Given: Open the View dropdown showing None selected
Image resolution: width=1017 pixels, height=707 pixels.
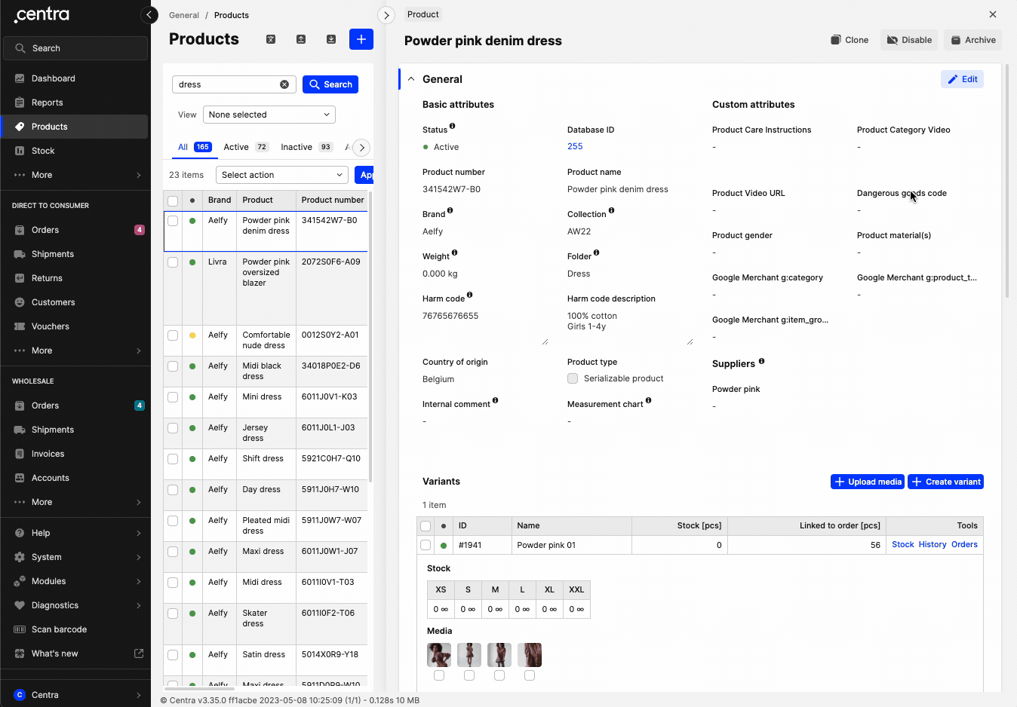Looking at the screenshot, I should click(x=269, y=115).
